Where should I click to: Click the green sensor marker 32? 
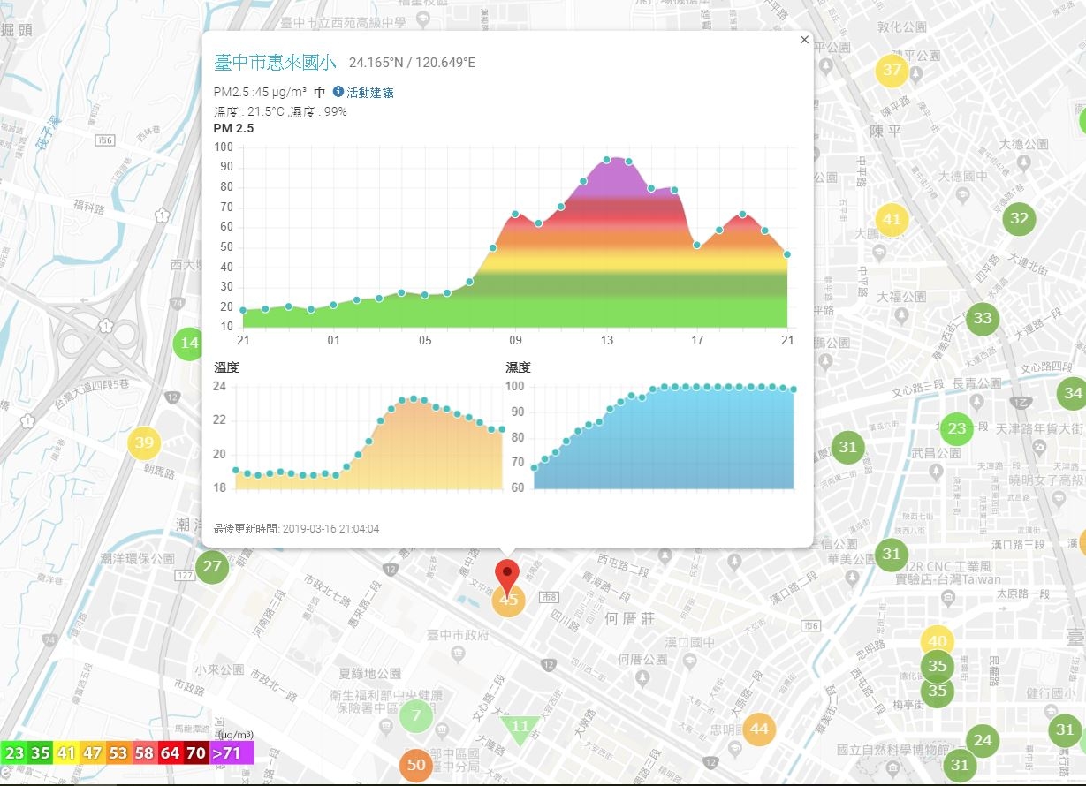(x=1019, y=218)
